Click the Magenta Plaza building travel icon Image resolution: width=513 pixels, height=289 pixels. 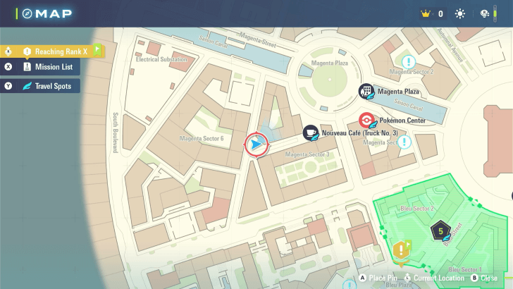(x=366, y=91)
